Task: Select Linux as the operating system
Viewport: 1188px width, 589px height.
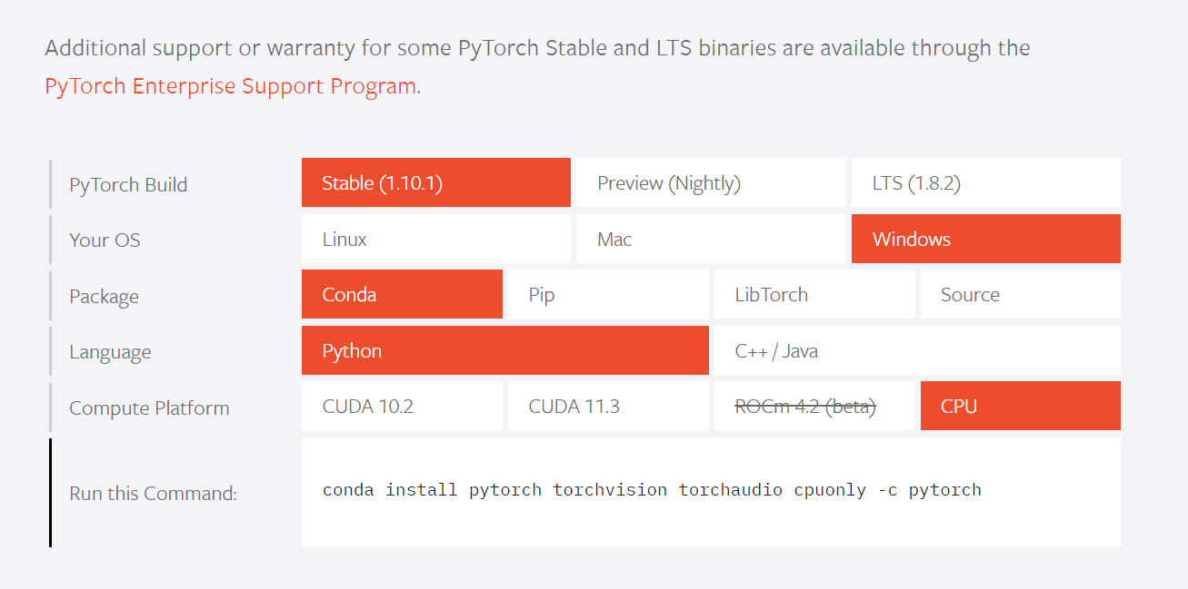Action: tap(435, 239)
